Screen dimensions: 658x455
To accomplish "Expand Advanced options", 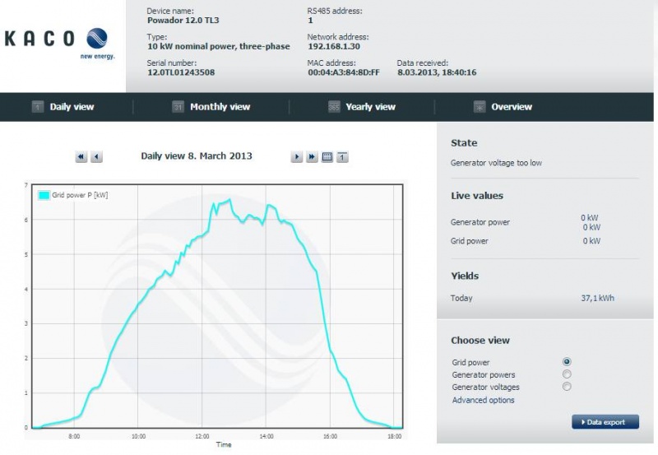I will pyautogui.click(x=483, y=400).
